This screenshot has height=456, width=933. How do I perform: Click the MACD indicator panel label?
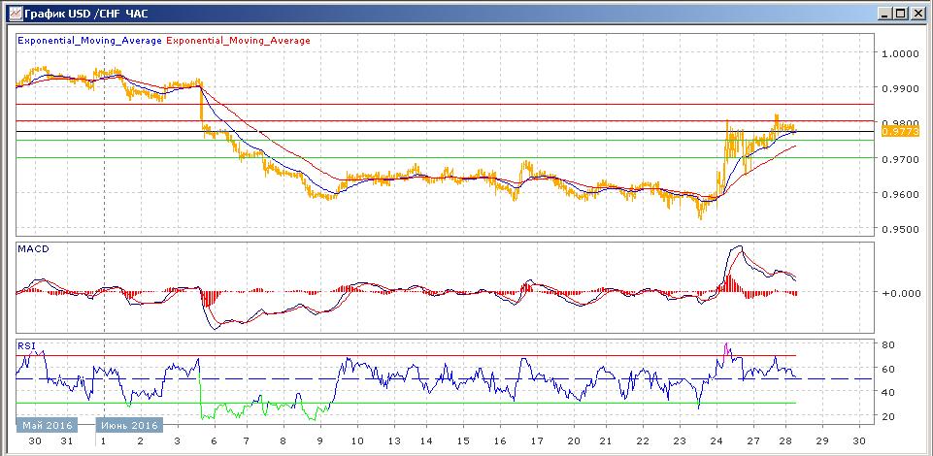point(33,249)
